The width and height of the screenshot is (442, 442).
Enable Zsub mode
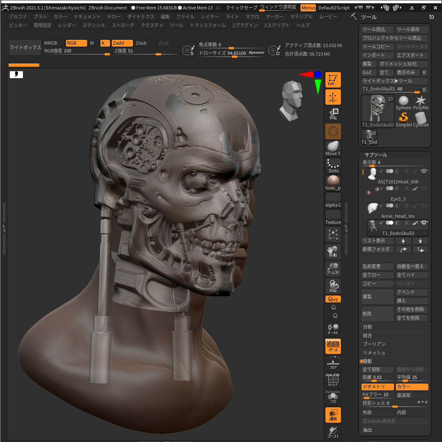pyautogui.click(x=145, y=43)
